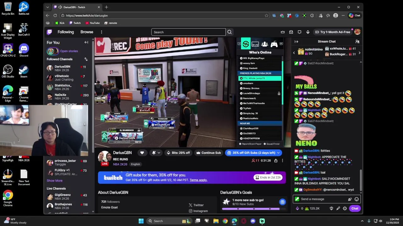Open the YouTube bookmark
The height and width of the screenshot is (226, 403).
[92, 23]
